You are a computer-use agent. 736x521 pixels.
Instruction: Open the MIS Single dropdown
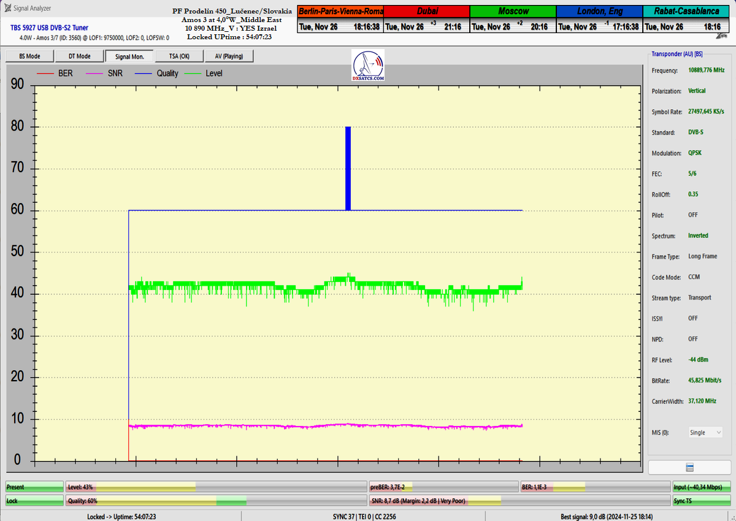coord(706,432)
